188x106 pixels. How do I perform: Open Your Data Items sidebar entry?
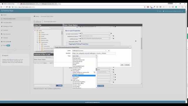pos(7,23)
